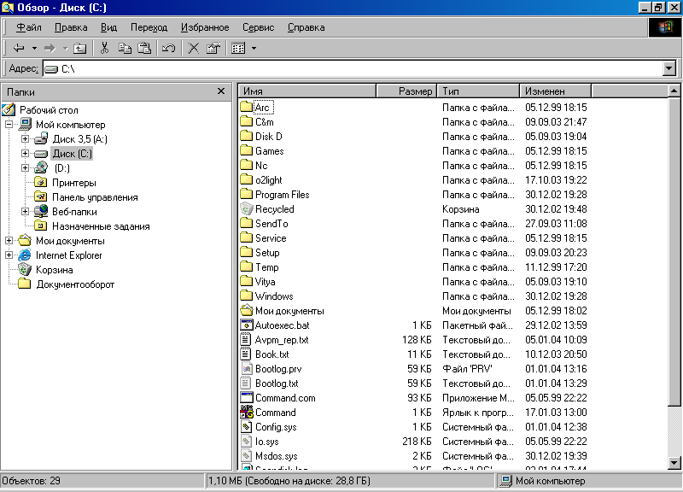683x492 pixels.
Task: Click the Copy toolbar icon
Action: [125, 48]
